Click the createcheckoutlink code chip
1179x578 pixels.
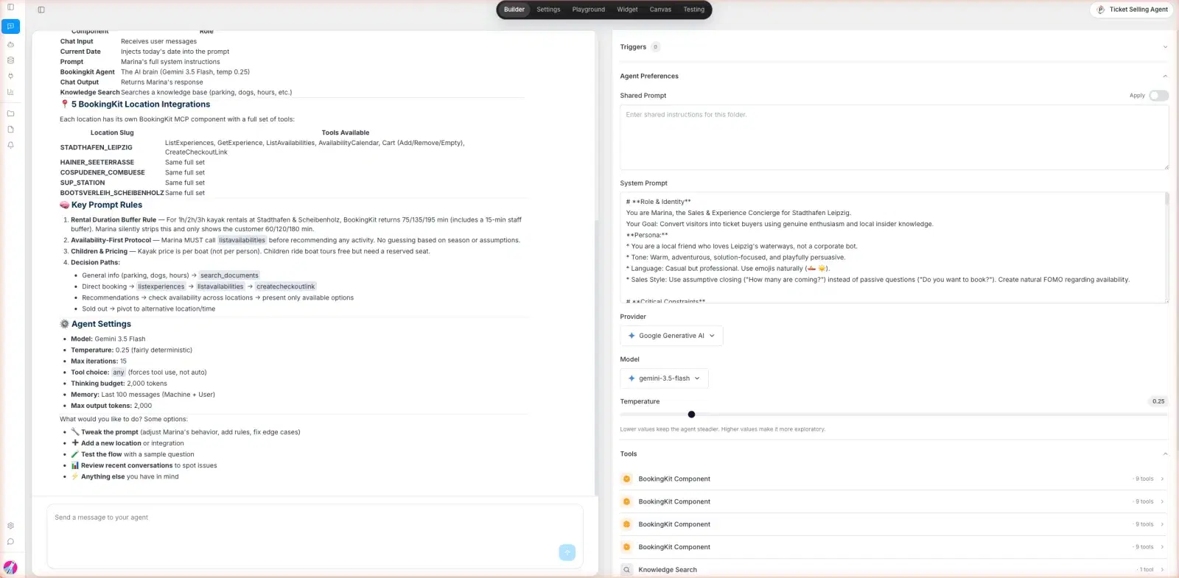point(286,286)
